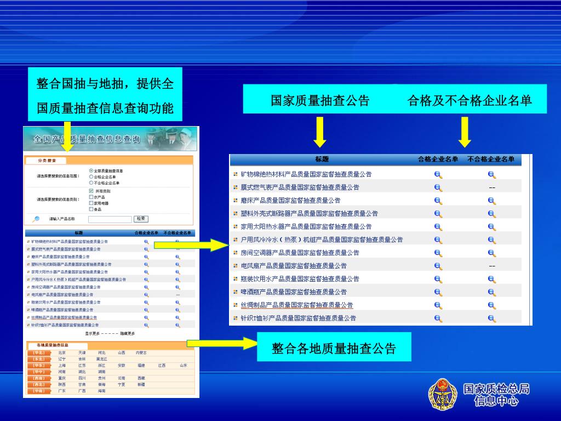The width and height of the screenshot is (561, 421).
Task: Open the 山东 province link
Action: point(184,366)
